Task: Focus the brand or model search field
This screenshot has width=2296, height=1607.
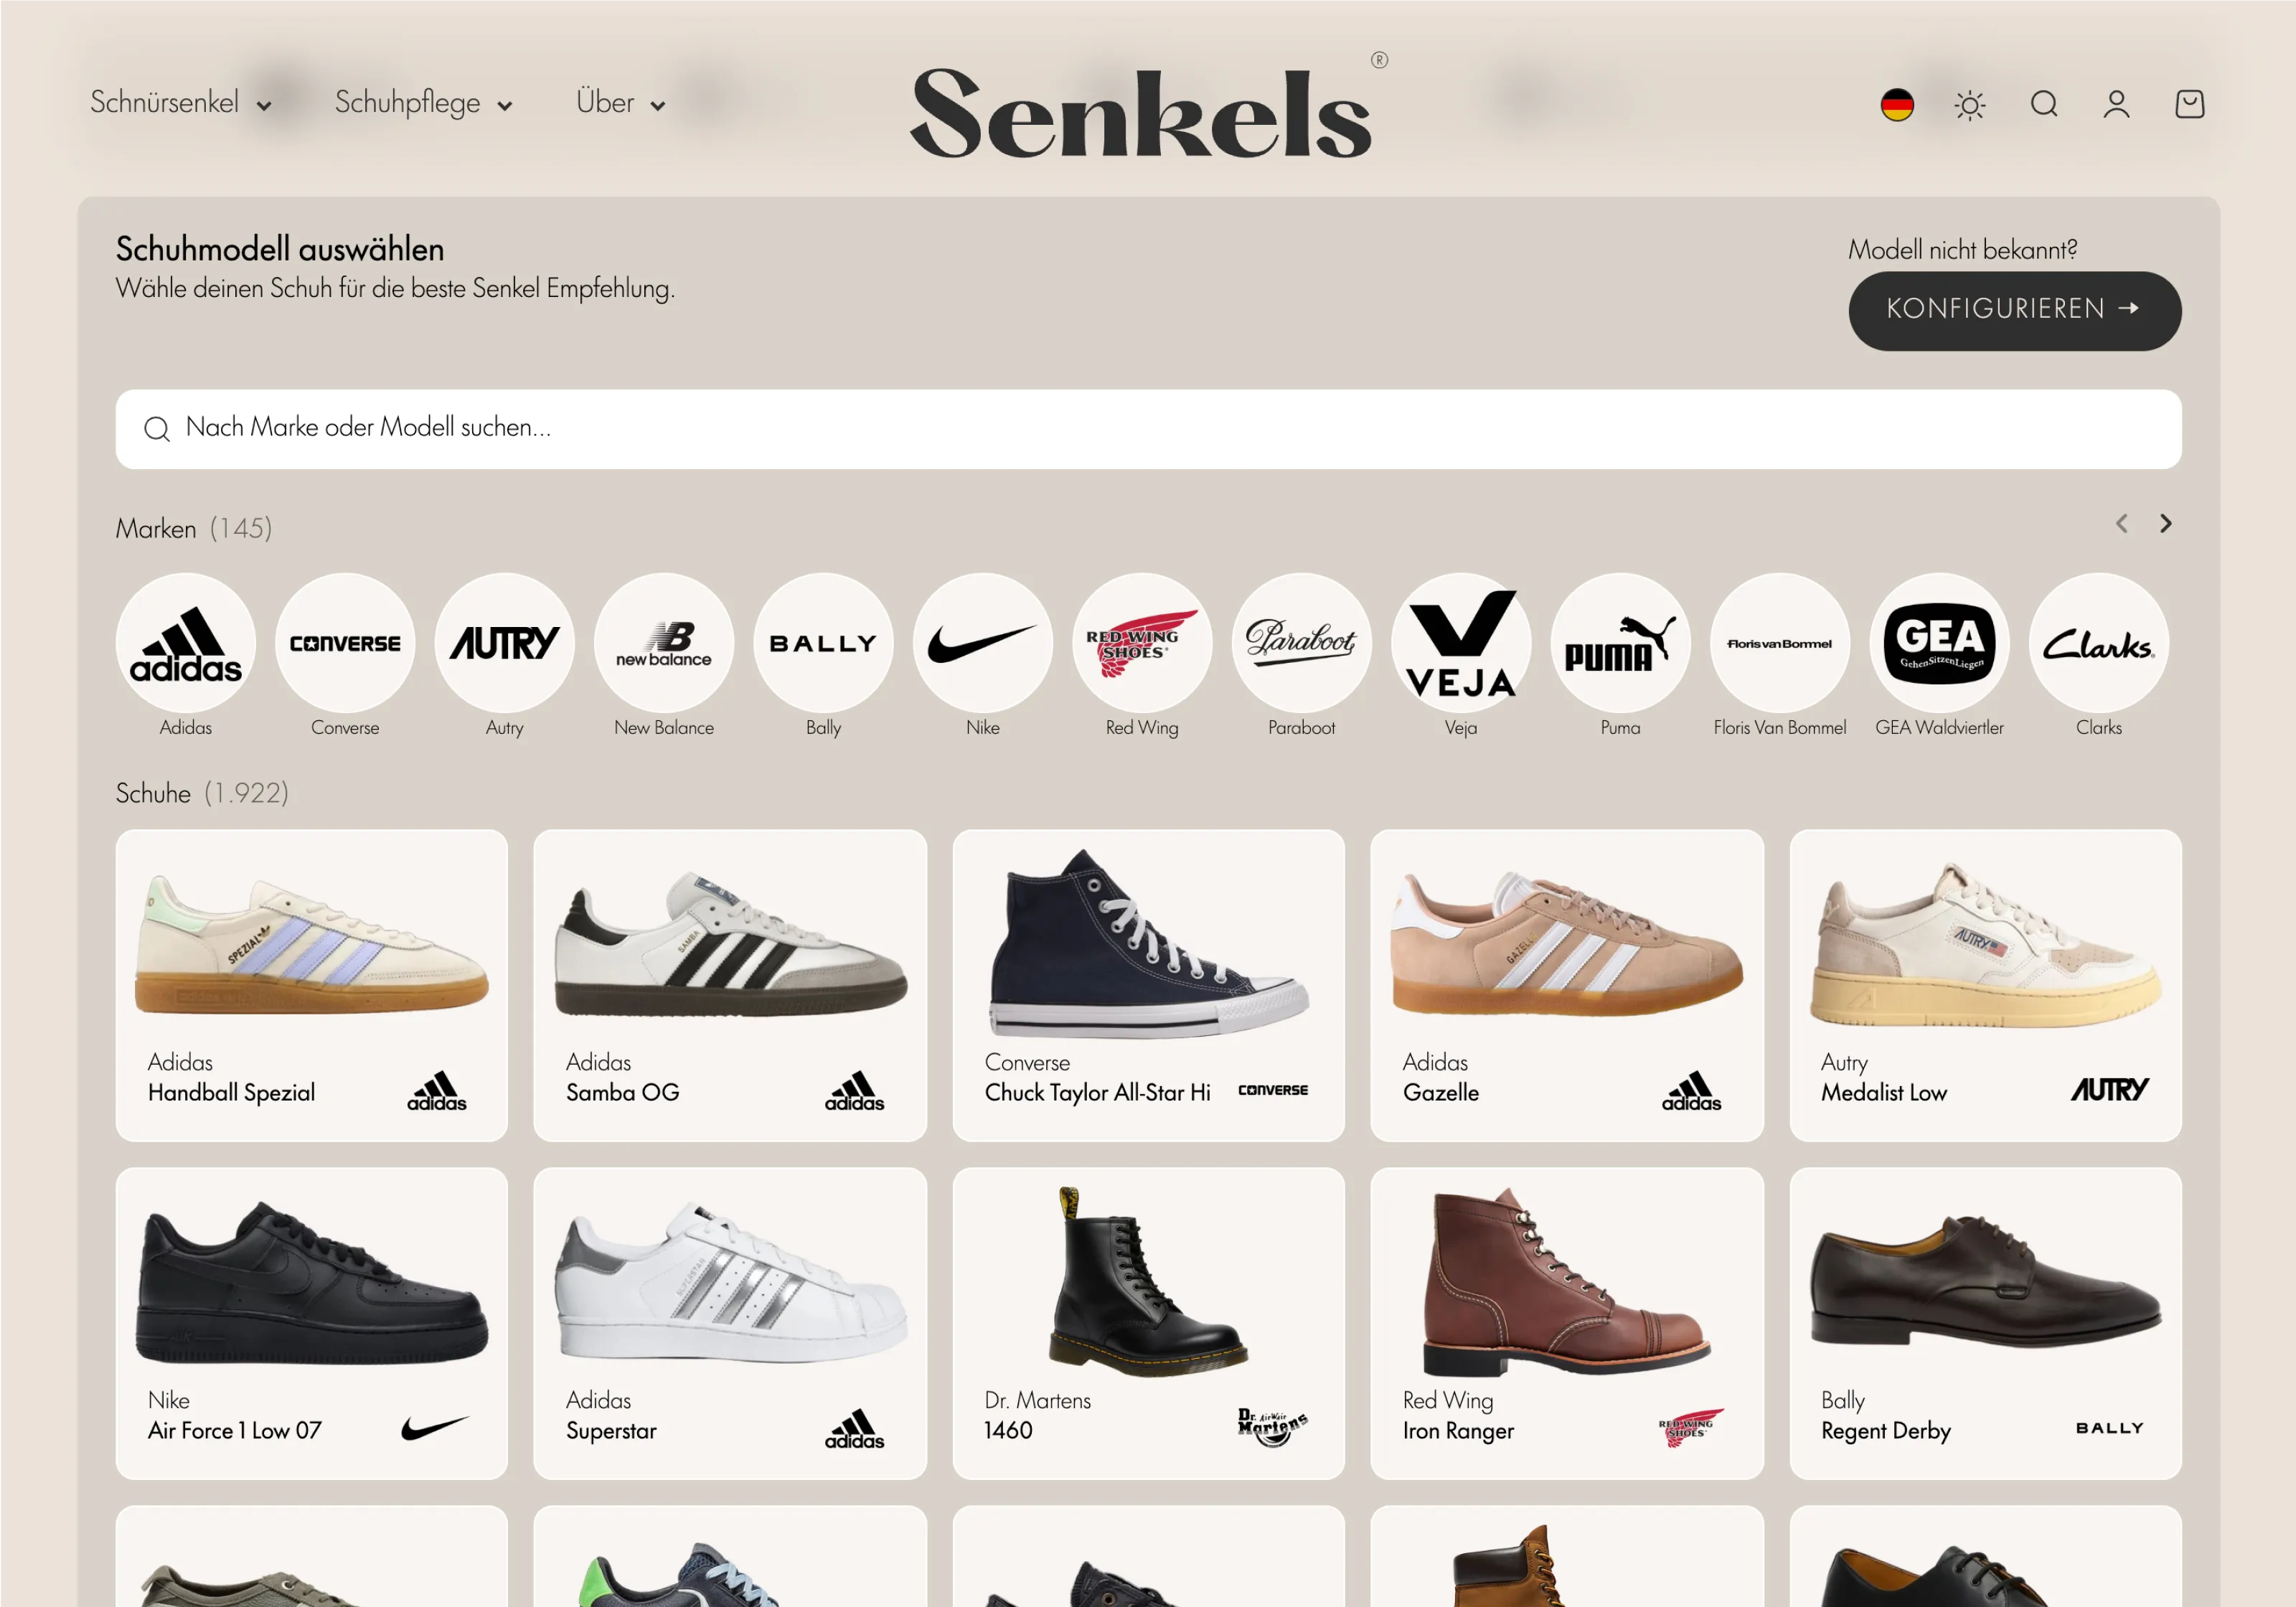Action: coord(1148,429)
